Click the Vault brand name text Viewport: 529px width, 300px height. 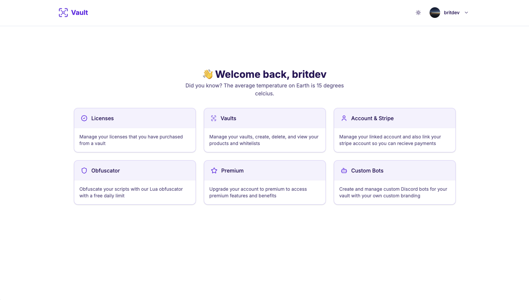click(80, 13)
